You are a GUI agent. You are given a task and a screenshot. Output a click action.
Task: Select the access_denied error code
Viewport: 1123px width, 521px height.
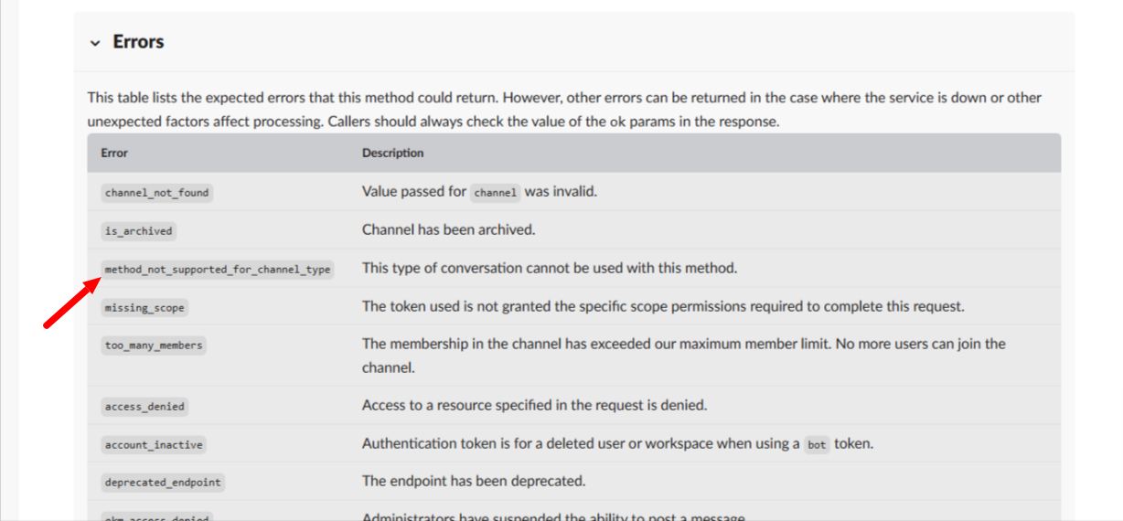144,407
